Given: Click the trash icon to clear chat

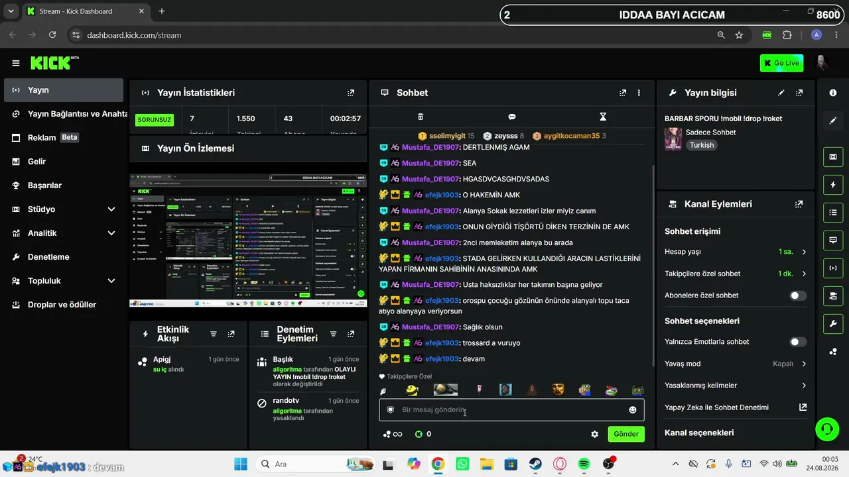Looking at the screenshot, I should [x=421, y=117].
